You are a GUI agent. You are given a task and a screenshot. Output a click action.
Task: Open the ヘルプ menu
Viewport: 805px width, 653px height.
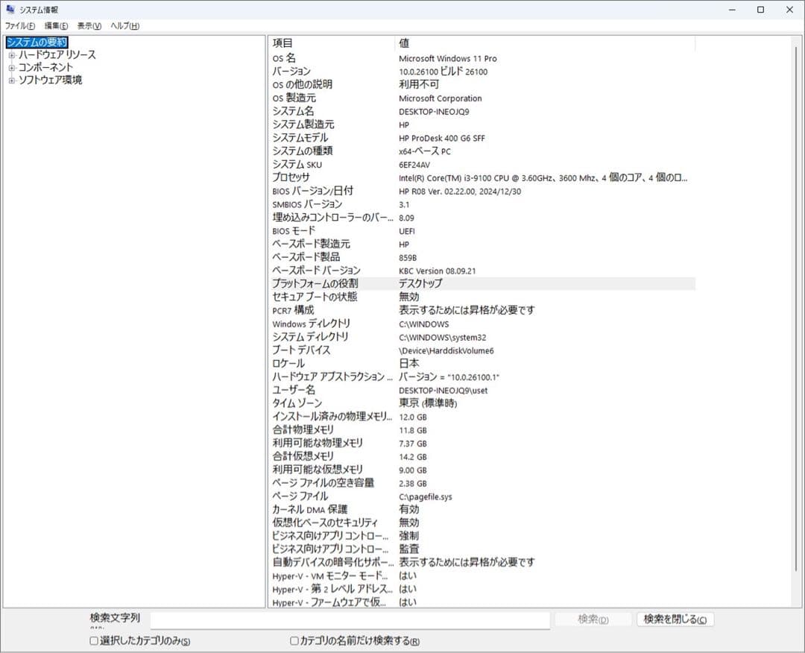(x=124, y=25)
